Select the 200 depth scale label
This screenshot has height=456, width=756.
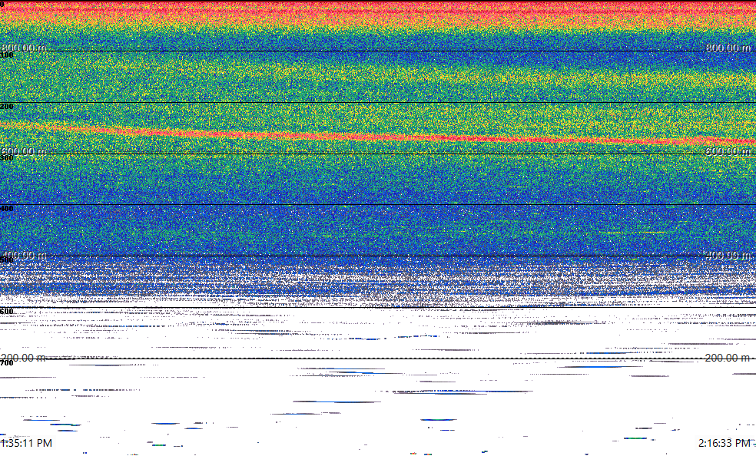point(7,107)
